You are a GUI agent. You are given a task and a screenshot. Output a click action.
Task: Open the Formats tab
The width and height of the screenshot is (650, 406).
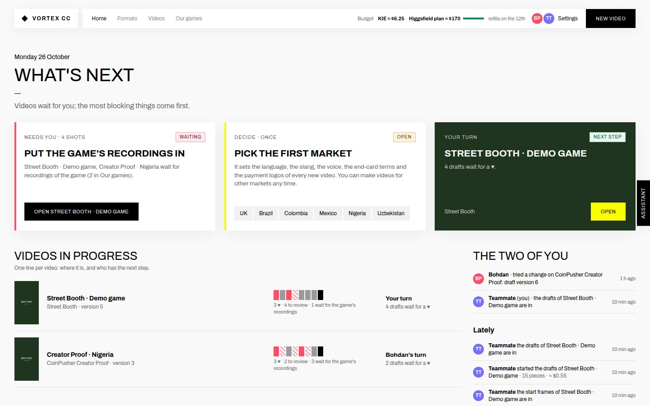point(127,18)
